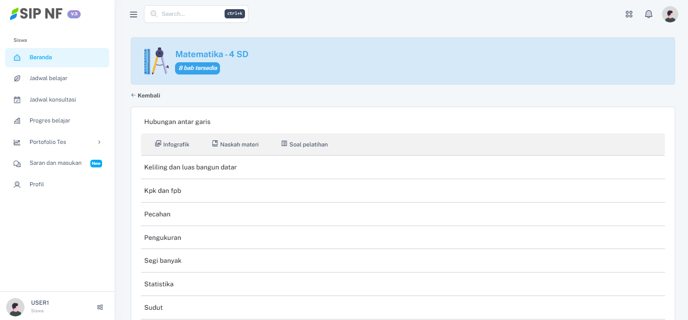Image resolution: width=688 pixels, height=320 pixels.
Task: Click the Jadwal belajar leaf icon
Action: point(17,79)
